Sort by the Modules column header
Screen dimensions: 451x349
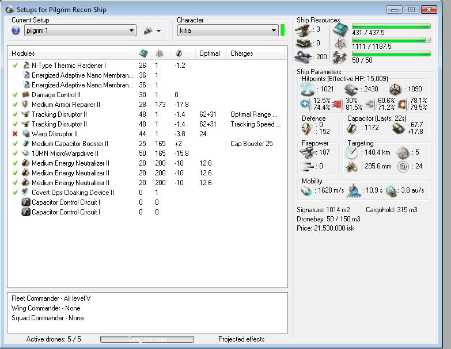coord(71,53)
